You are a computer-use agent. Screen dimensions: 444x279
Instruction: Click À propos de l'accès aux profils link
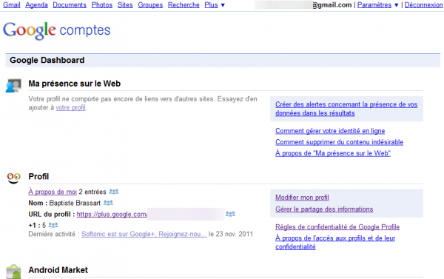pyautogui.click(x=335, y=242)
